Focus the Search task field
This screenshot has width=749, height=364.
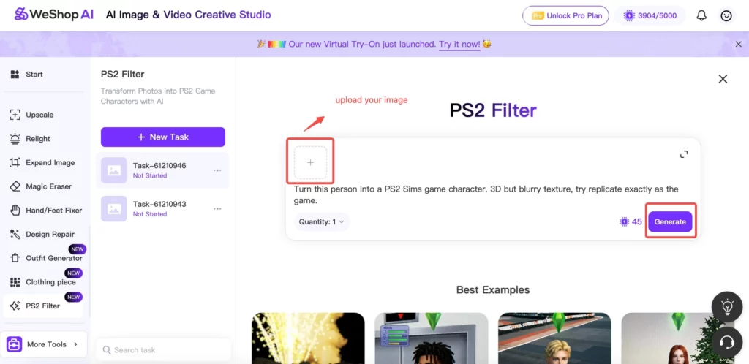(163, 349)
